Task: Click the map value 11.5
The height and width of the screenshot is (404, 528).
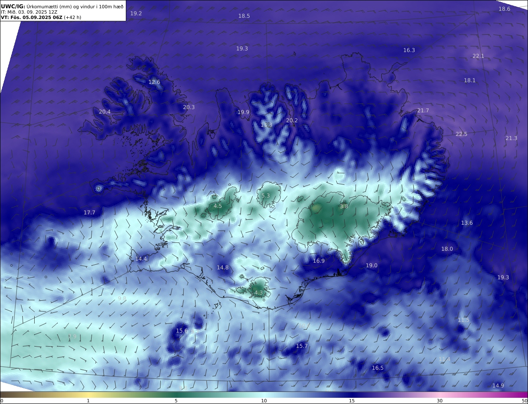Action: tap(464, 320)
